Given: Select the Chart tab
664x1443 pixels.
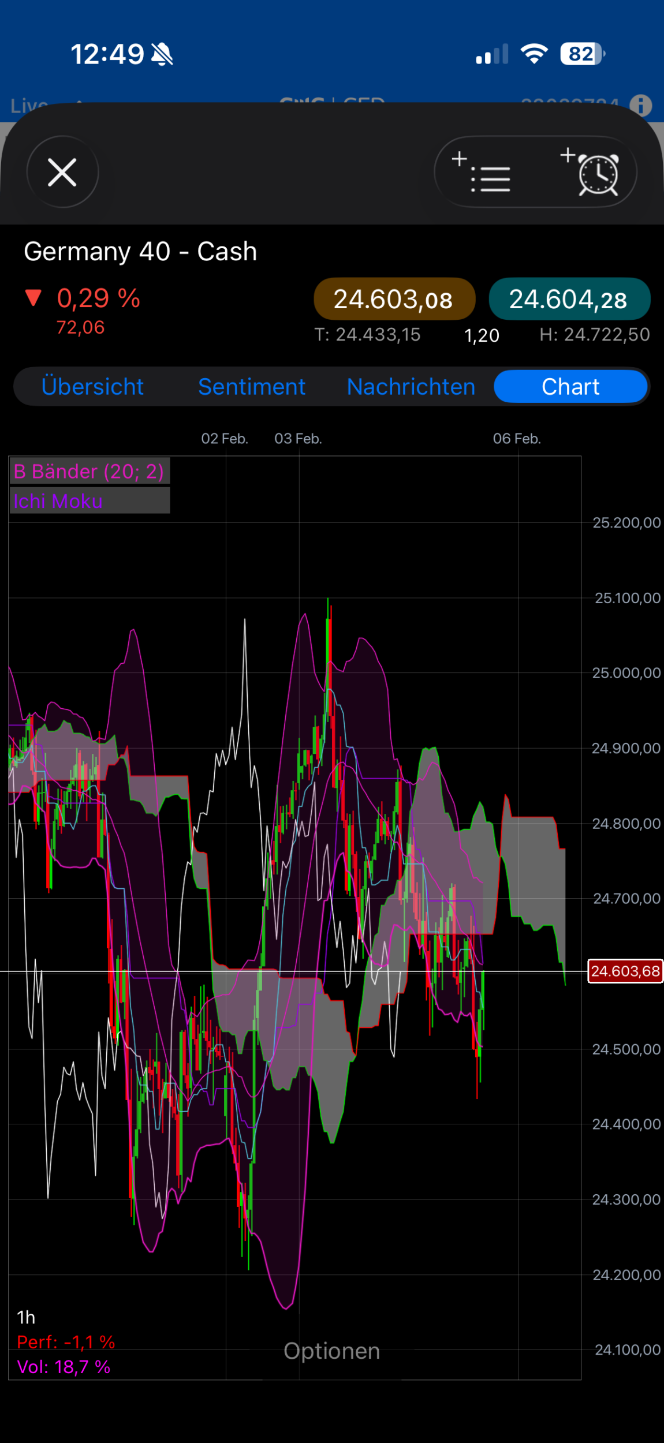Looking at the screenshot, I should [x=570, y=387].
